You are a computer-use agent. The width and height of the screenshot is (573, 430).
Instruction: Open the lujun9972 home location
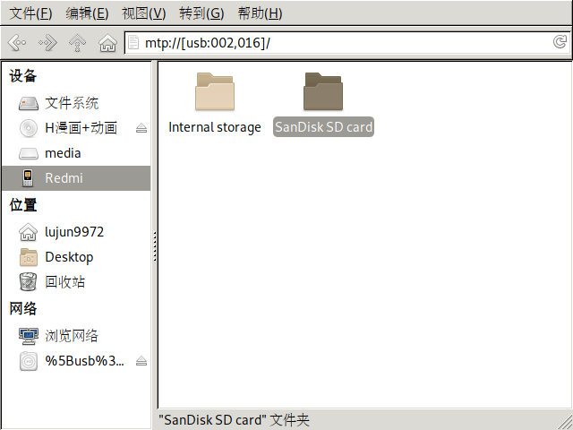pos(76,232)
